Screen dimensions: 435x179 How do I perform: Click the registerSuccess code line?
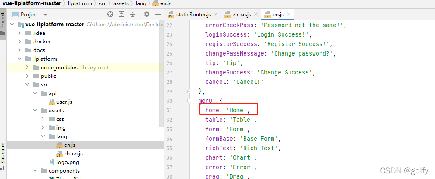[269, 44]
